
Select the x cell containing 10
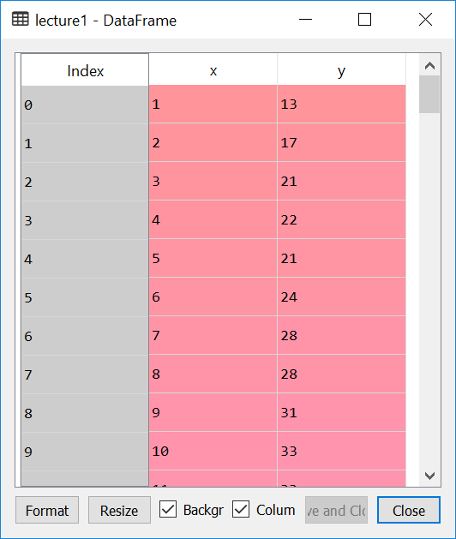[x=213, y=451]
